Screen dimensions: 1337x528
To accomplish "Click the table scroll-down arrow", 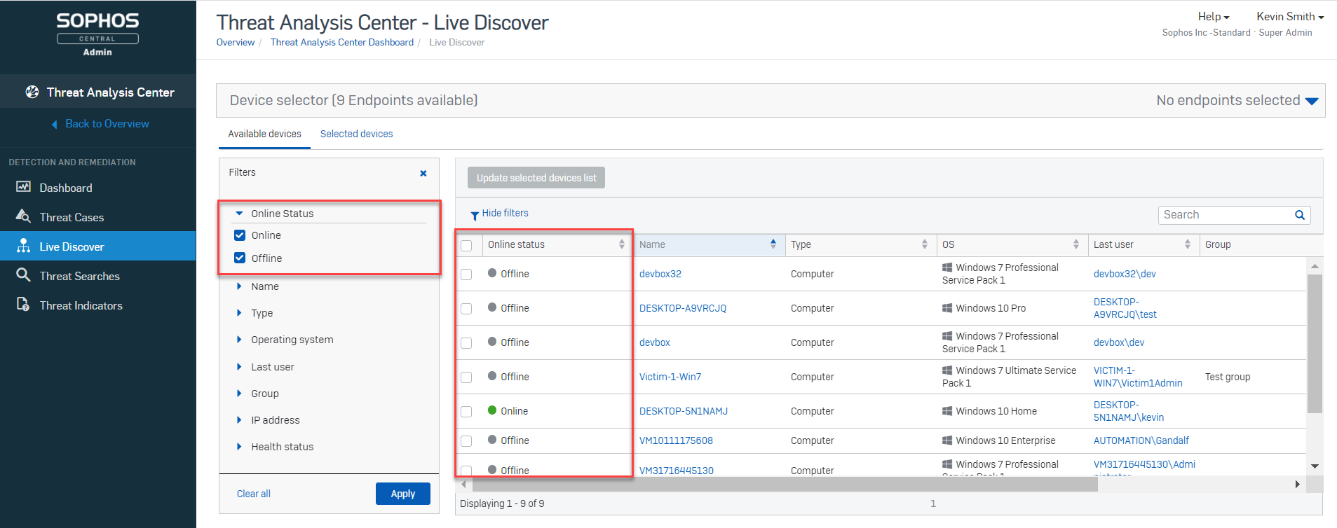I will (x=1315, y=466).
